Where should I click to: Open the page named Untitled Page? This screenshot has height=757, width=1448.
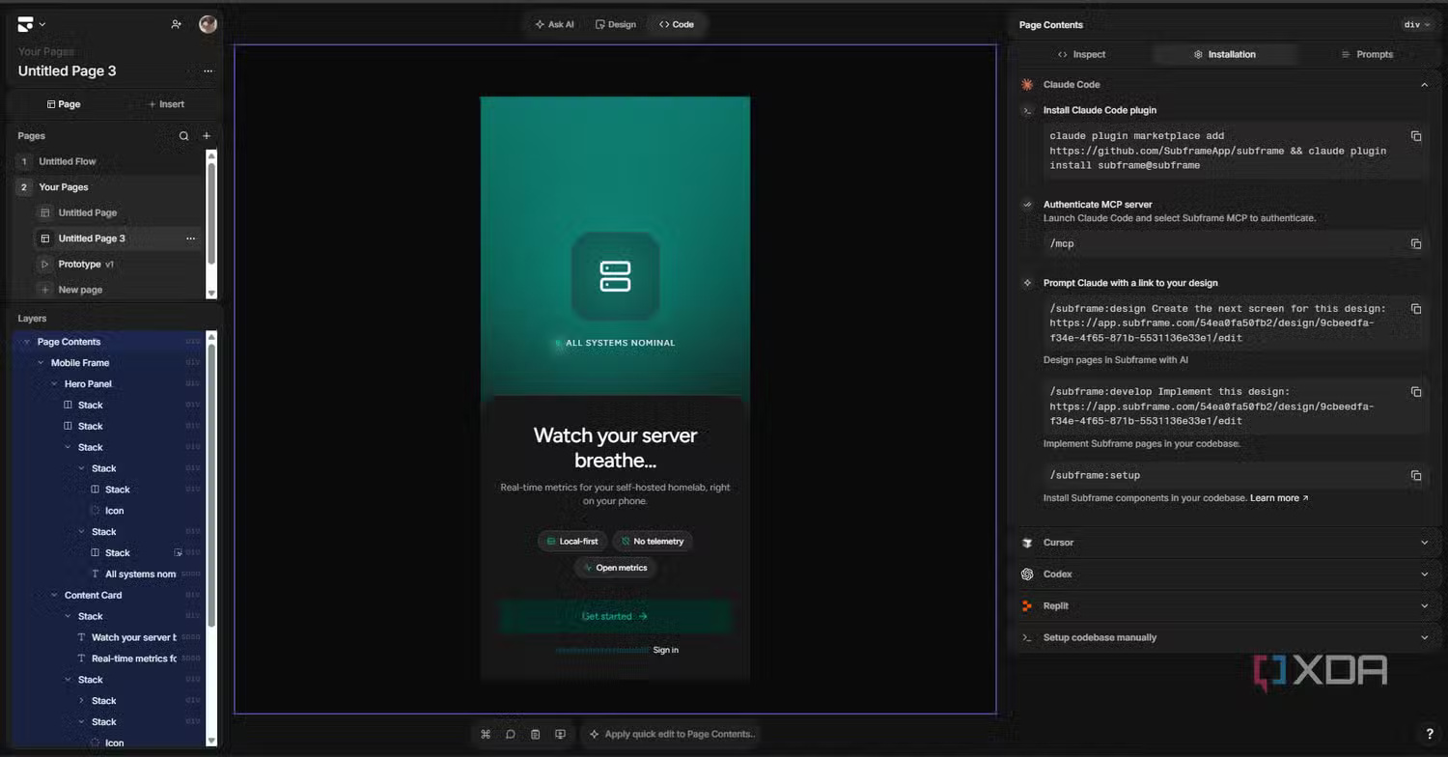[x=87, y=212]
